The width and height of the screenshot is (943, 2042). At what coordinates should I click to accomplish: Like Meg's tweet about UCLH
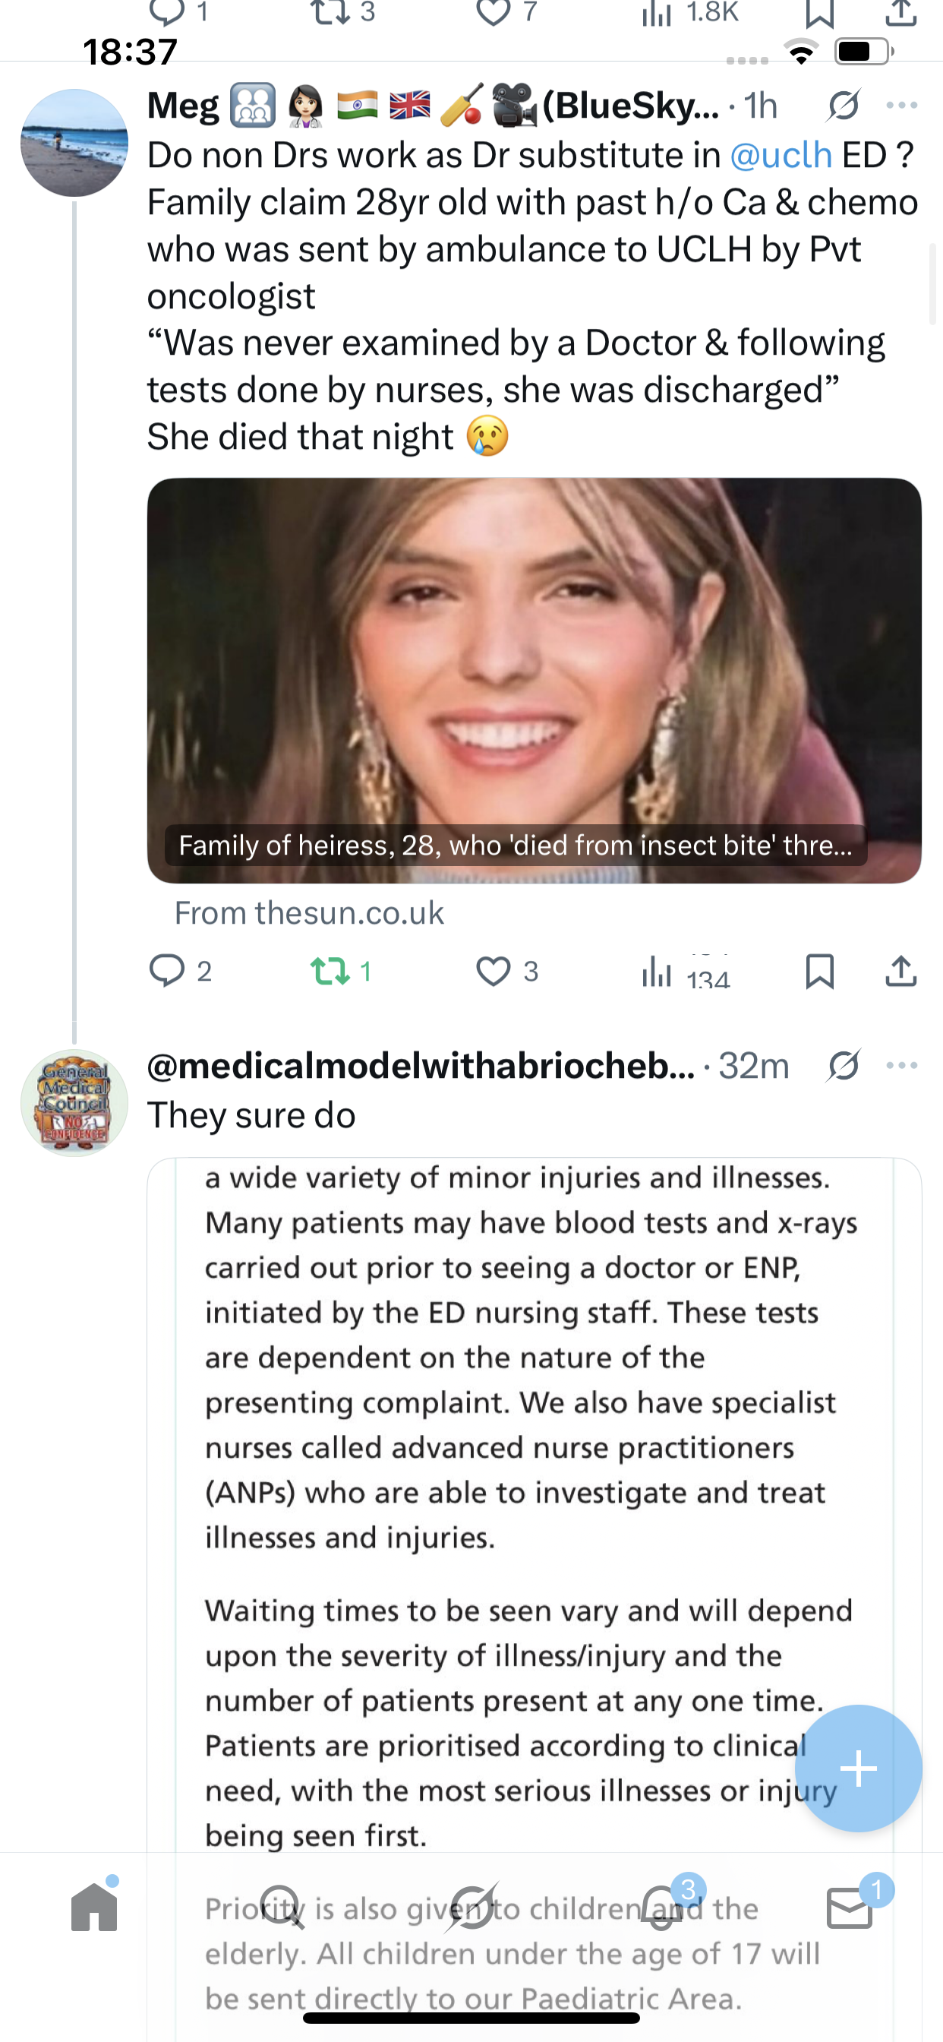pyautogui.click(x=493, y=970)
